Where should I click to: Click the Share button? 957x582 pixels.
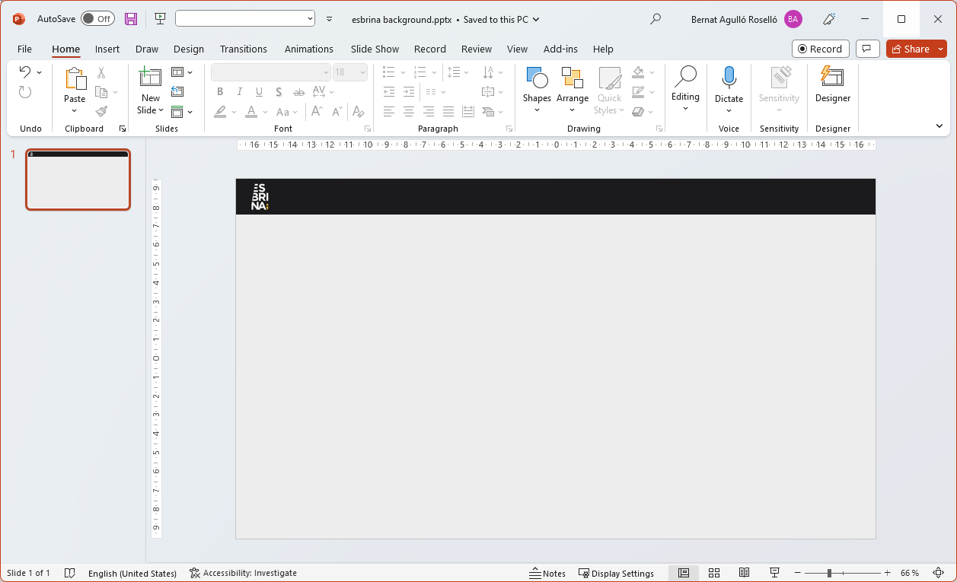(x=911, y=49)
